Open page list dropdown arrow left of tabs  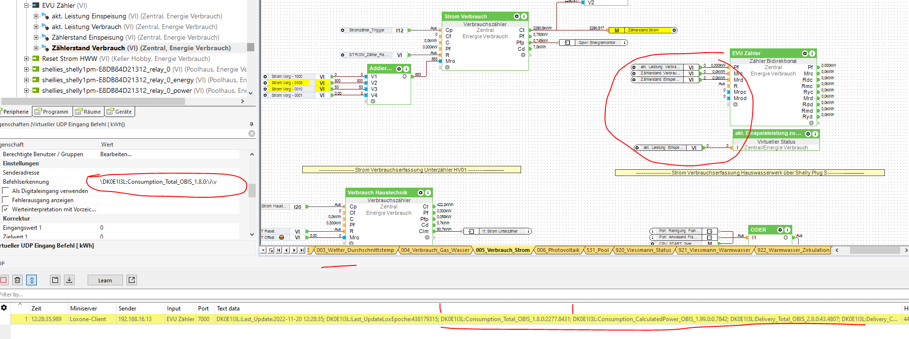click(x=263, y=250)
